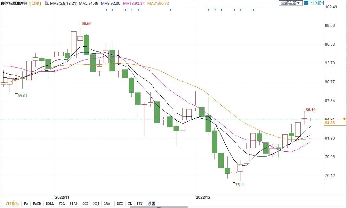Image resolution: width=347 pixels, height=208 pixels.
Task: Open the 全部主题 dropdown
Action: (291, 3)
